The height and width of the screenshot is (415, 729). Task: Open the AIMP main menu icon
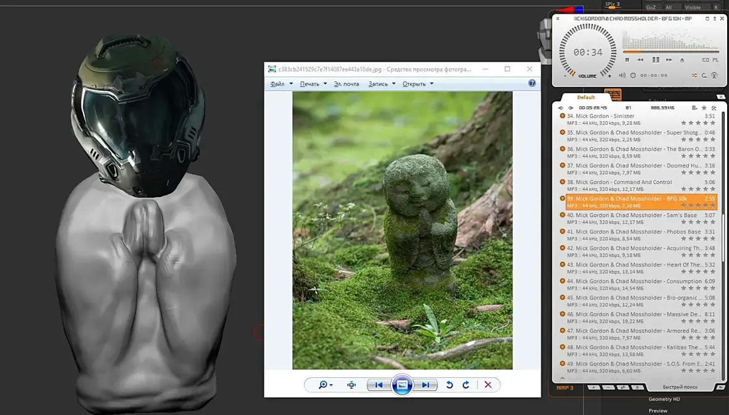click(x=558, y=19)
